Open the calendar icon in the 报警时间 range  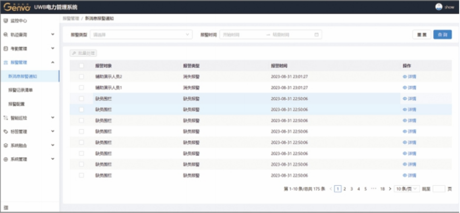tap(317, 35)
